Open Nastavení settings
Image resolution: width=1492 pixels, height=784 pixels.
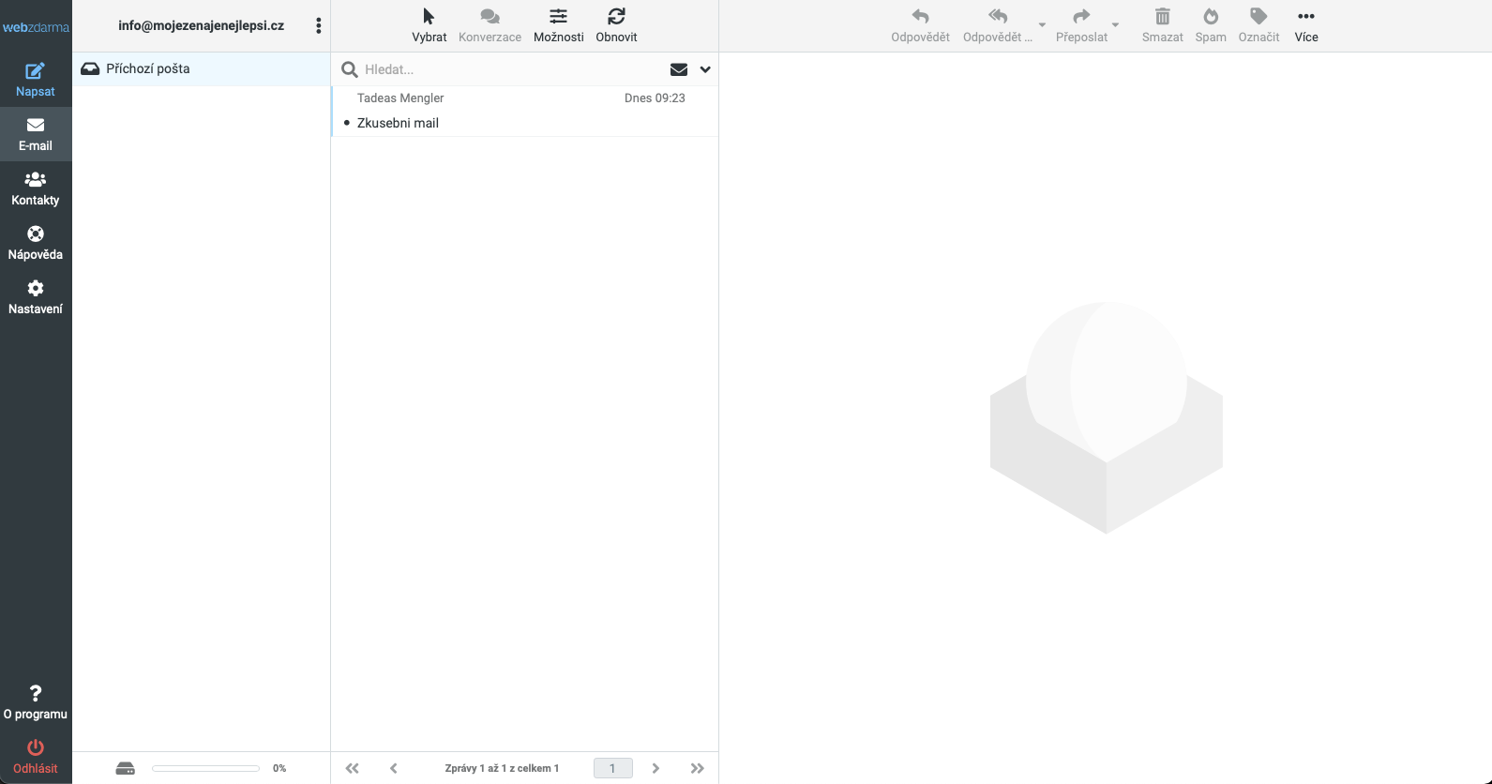36,297
